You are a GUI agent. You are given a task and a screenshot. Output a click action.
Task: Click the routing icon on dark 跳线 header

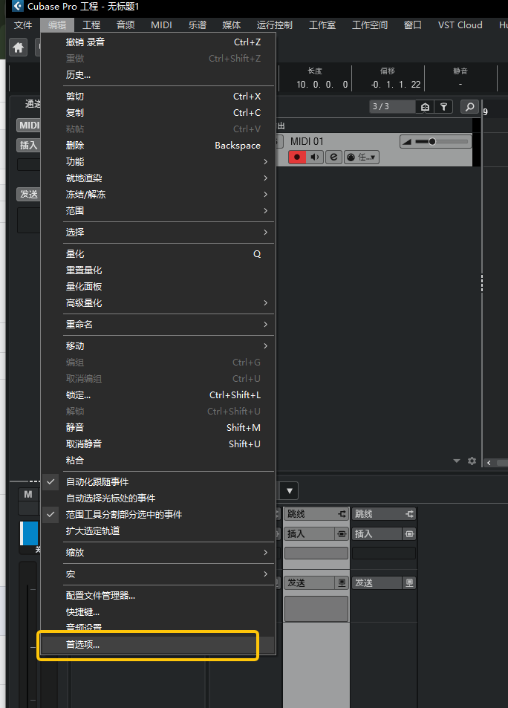(409, 514)
